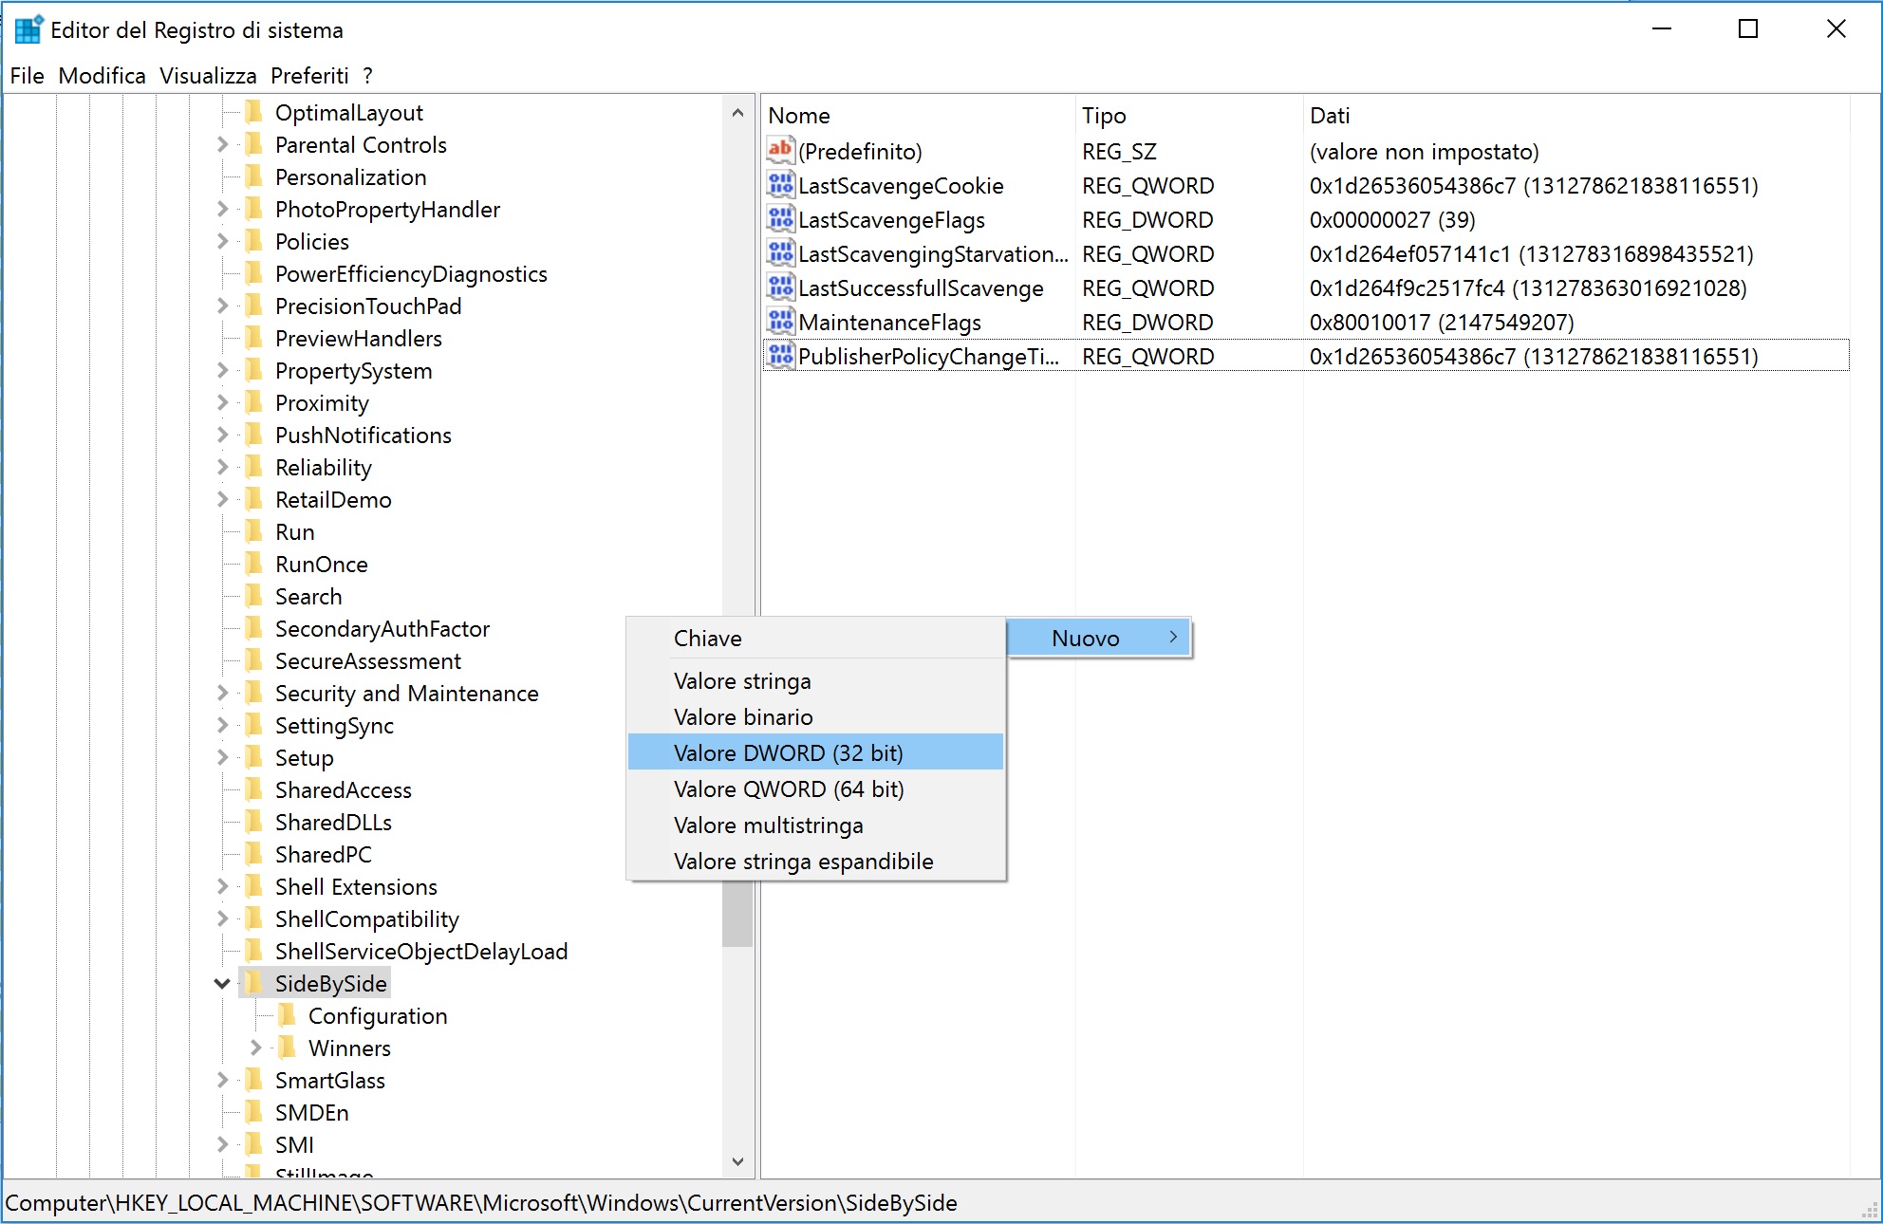Click the PublisherPolicyChangeTi value icon
This screenshot has height=1224, width=1883.
point(780,356)
